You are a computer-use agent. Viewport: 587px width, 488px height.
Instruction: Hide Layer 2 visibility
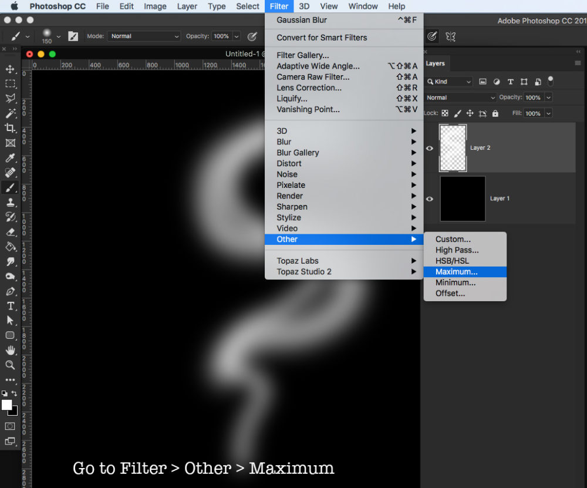pyautogui.click(x=430, y=148)
